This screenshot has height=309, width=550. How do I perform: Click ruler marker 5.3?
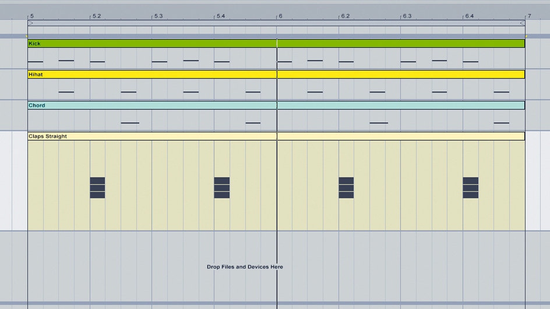click(158, 16)
